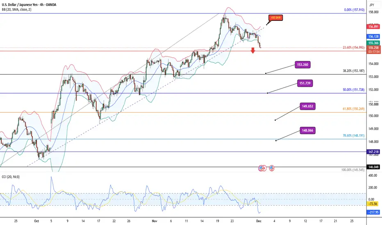The image size is (382, 225).
Task: Click the 150.888 price scale label
Action: [x=373, y=104]
